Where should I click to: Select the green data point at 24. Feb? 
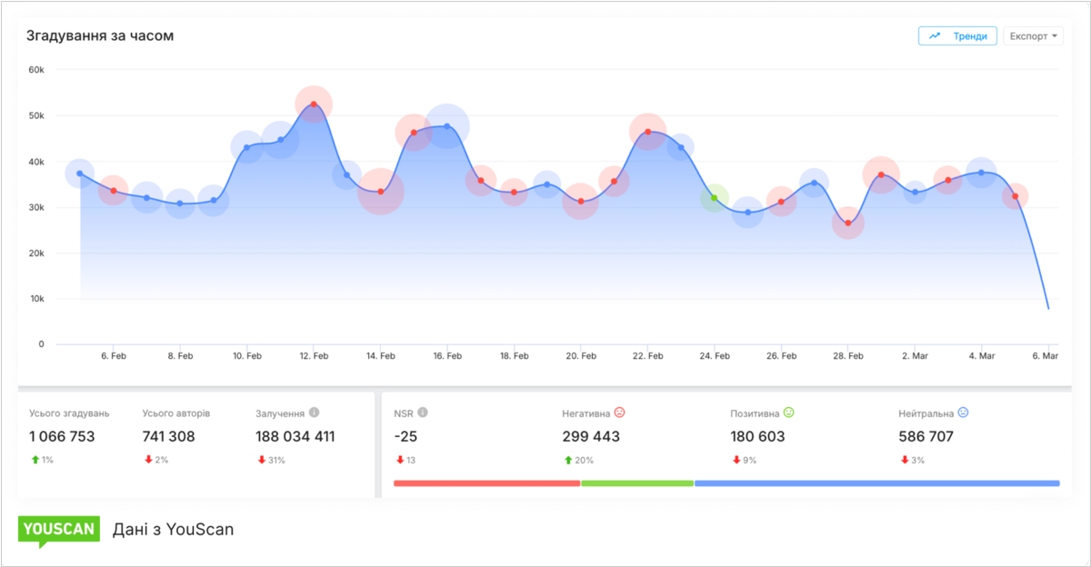[715, 198]
